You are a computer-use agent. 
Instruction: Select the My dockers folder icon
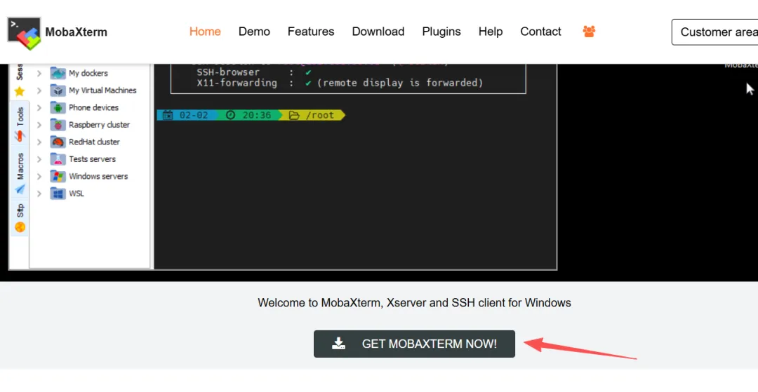point(58,74)
